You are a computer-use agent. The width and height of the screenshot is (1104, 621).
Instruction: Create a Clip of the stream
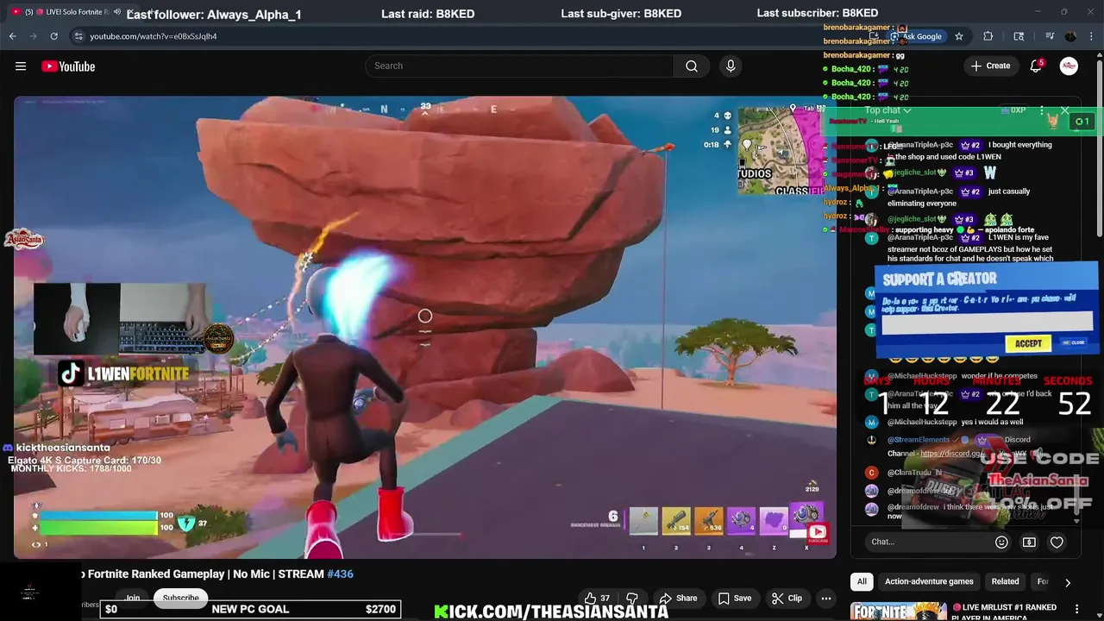pos(787,598)
